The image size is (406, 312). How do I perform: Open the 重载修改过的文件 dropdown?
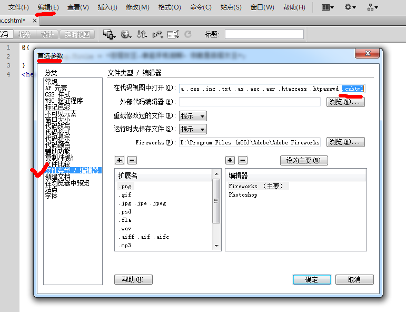[x=193, y=116]
